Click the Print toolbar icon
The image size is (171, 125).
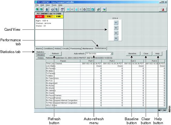[x=52, y=10]
